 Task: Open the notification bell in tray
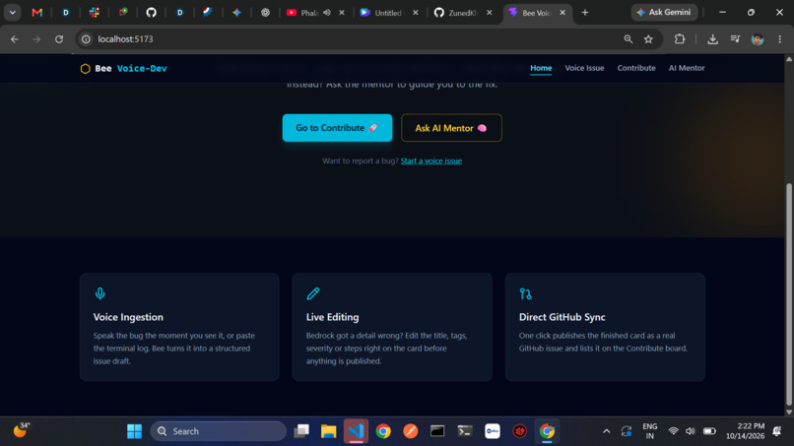point(777,431)
